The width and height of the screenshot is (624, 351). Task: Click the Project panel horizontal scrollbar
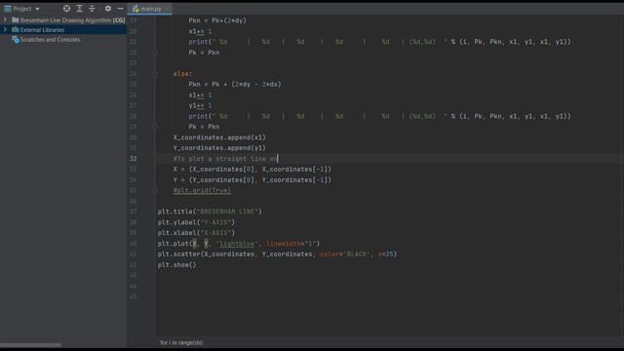[x=30, y=345]
